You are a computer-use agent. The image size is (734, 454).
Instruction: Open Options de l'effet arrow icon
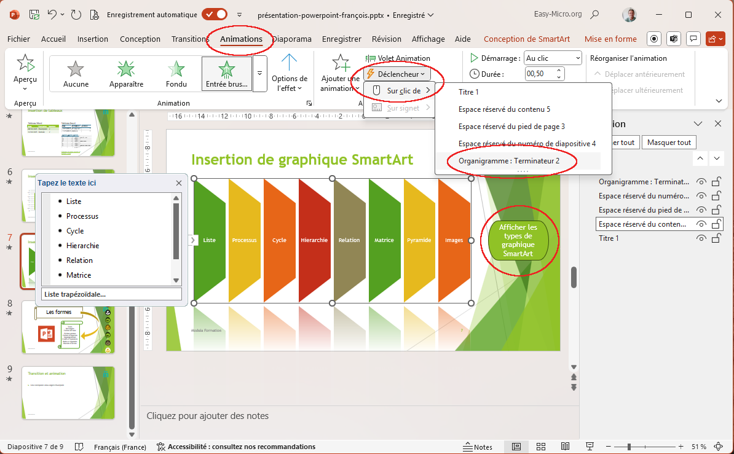290,65
